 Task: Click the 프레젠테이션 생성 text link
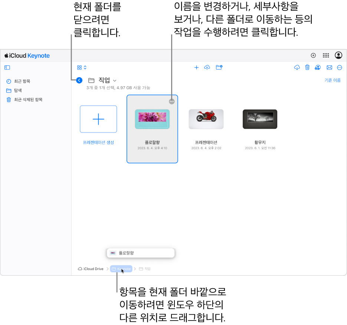tap(98, 142)
